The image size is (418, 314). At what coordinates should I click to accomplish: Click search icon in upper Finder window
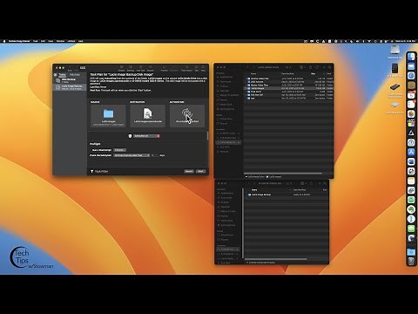click(x=329, y=67)
